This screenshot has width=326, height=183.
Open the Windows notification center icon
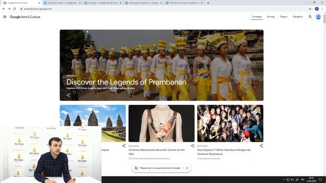[320, 179]
